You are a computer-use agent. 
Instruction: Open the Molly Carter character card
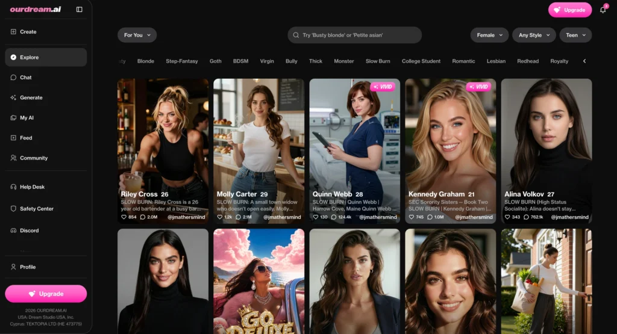click(259, 151)
